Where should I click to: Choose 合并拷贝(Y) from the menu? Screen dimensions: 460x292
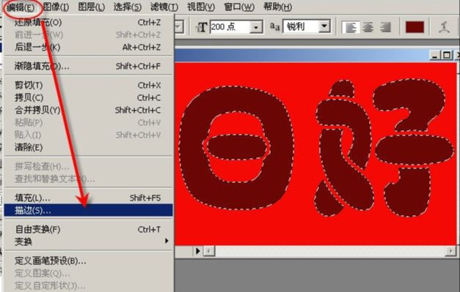[x=88, y=111]
